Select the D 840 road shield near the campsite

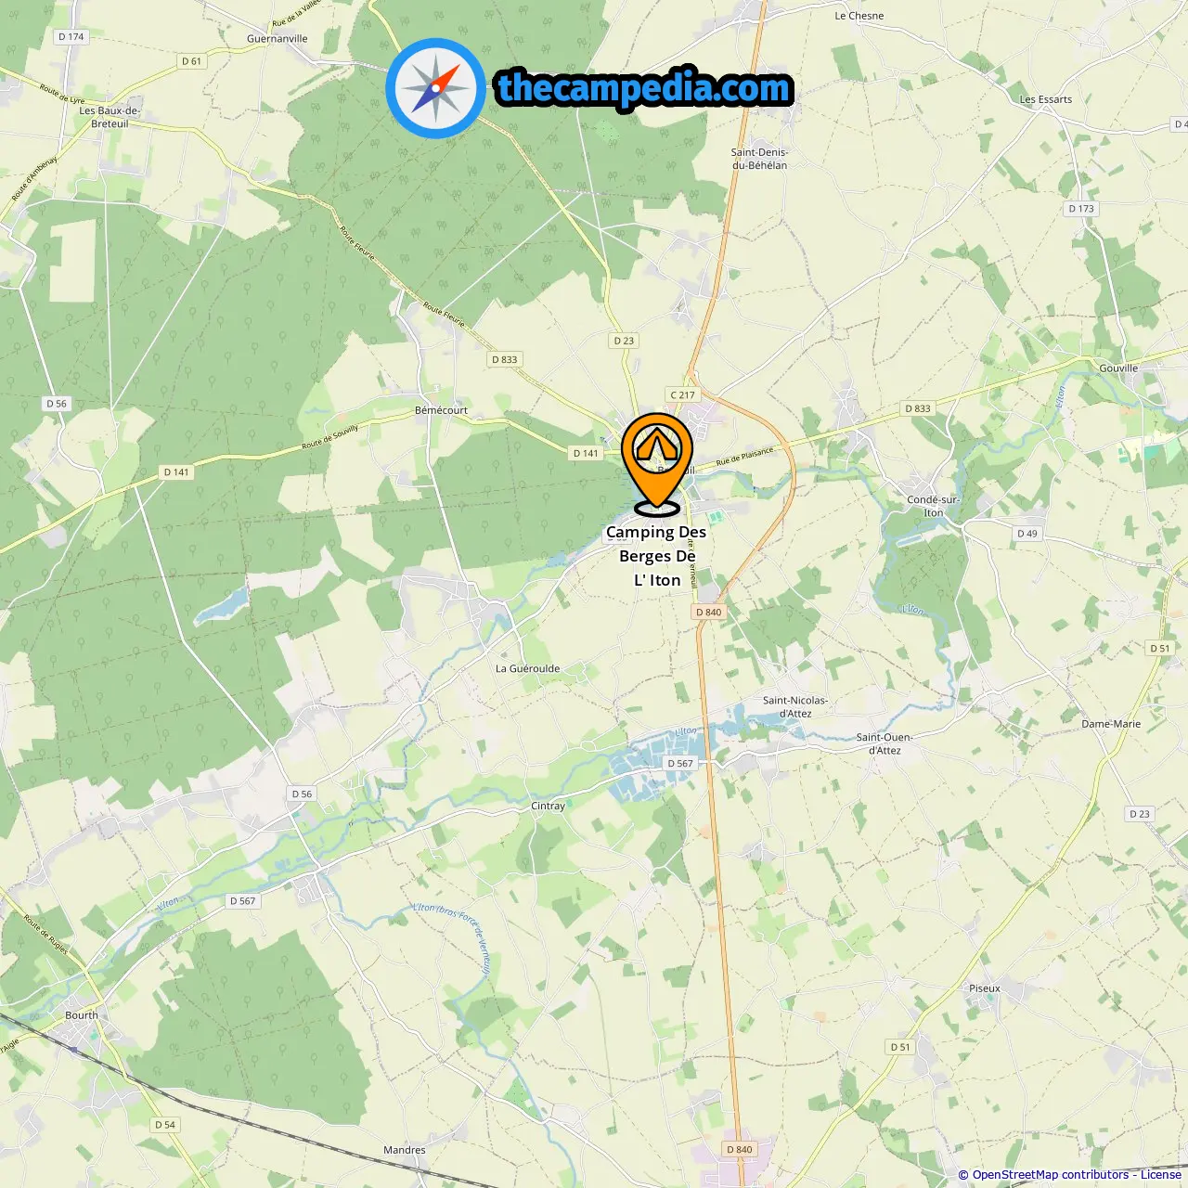click(708, 612)
